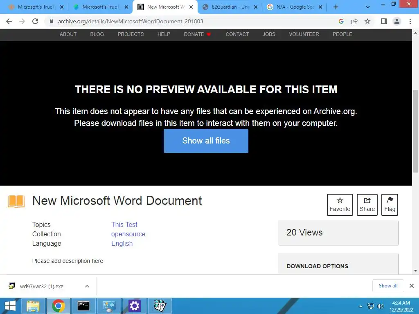Click the 20 Views statistic

point(304,232)
